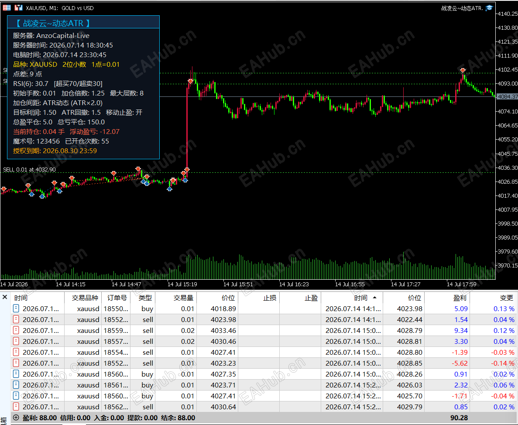This screenshot has height=425, width=518.
Task: Click the current price tag 4084.37
Action: [x=508, y=97]
